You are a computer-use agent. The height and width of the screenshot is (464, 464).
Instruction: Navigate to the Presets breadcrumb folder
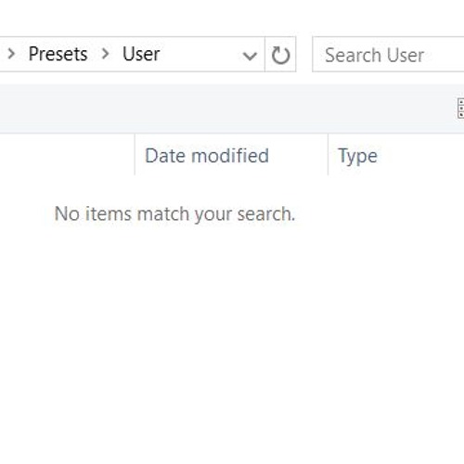[x=58, y=54]
